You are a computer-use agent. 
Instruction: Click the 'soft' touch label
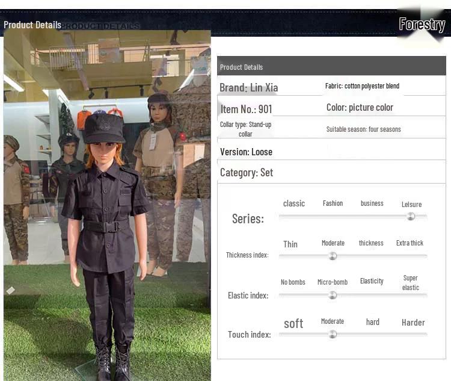293,323
